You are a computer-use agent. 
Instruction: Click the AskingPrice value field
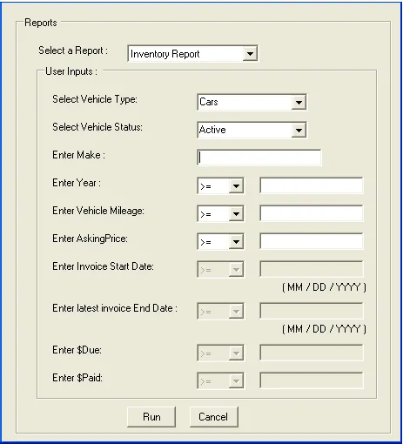[x=312, y=241]
